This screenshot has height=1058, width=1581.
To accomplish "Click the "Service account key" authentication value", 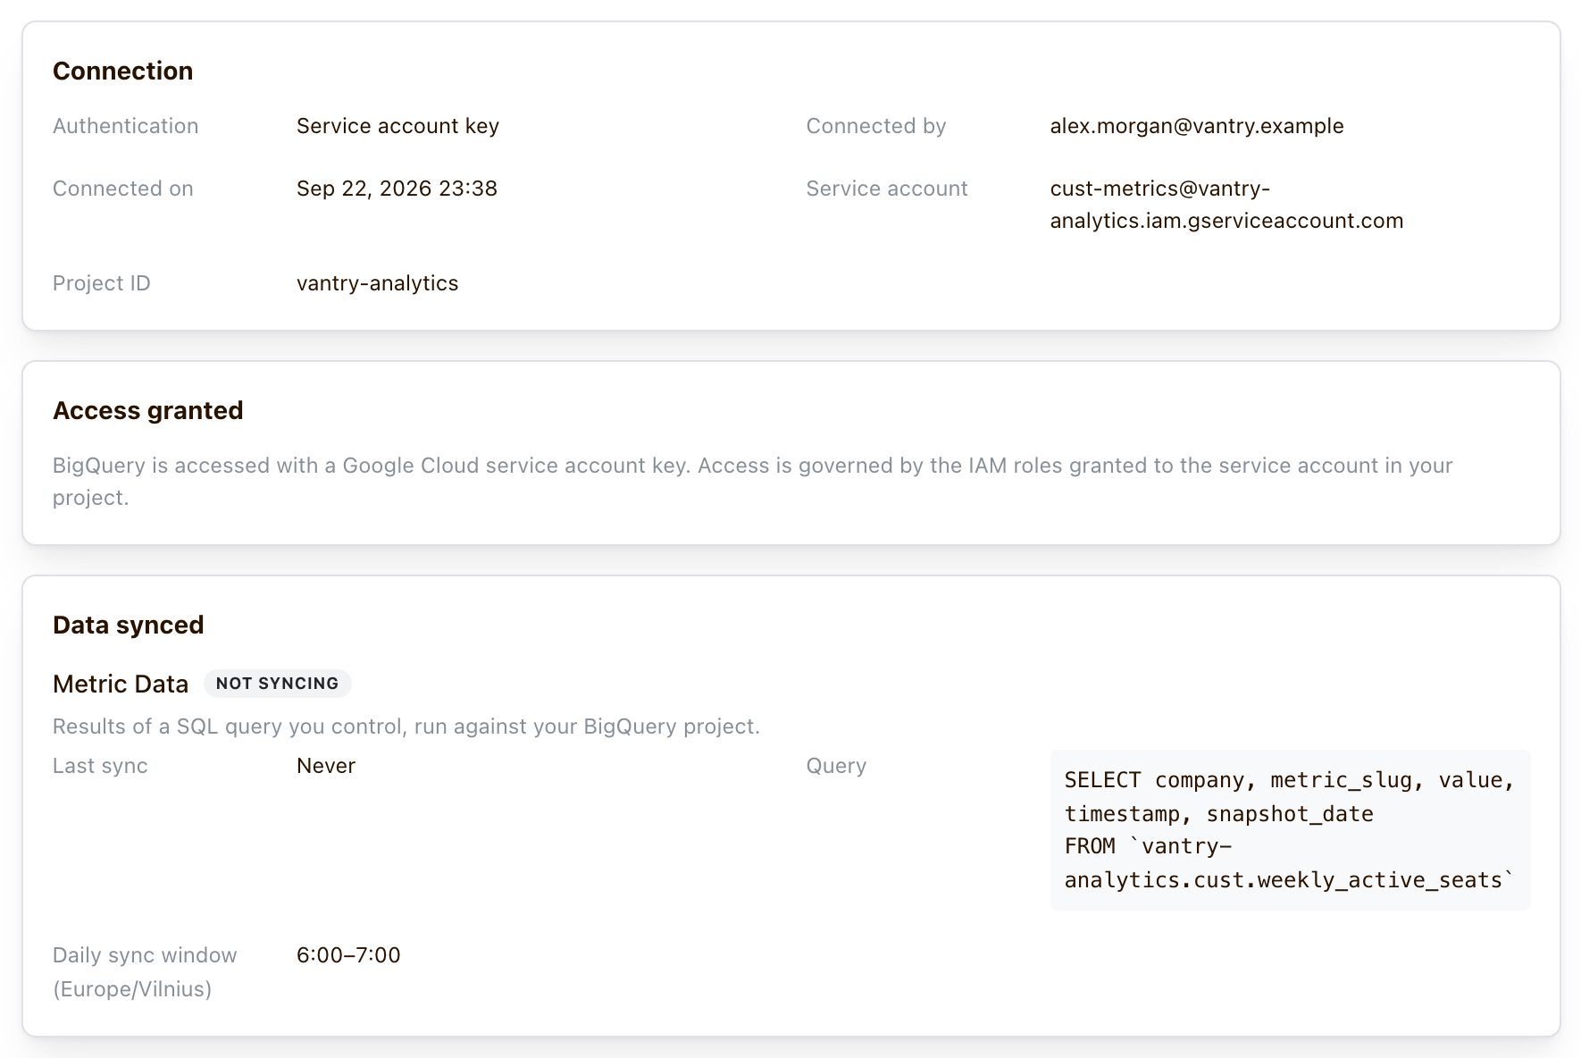I will click(397, 126).
